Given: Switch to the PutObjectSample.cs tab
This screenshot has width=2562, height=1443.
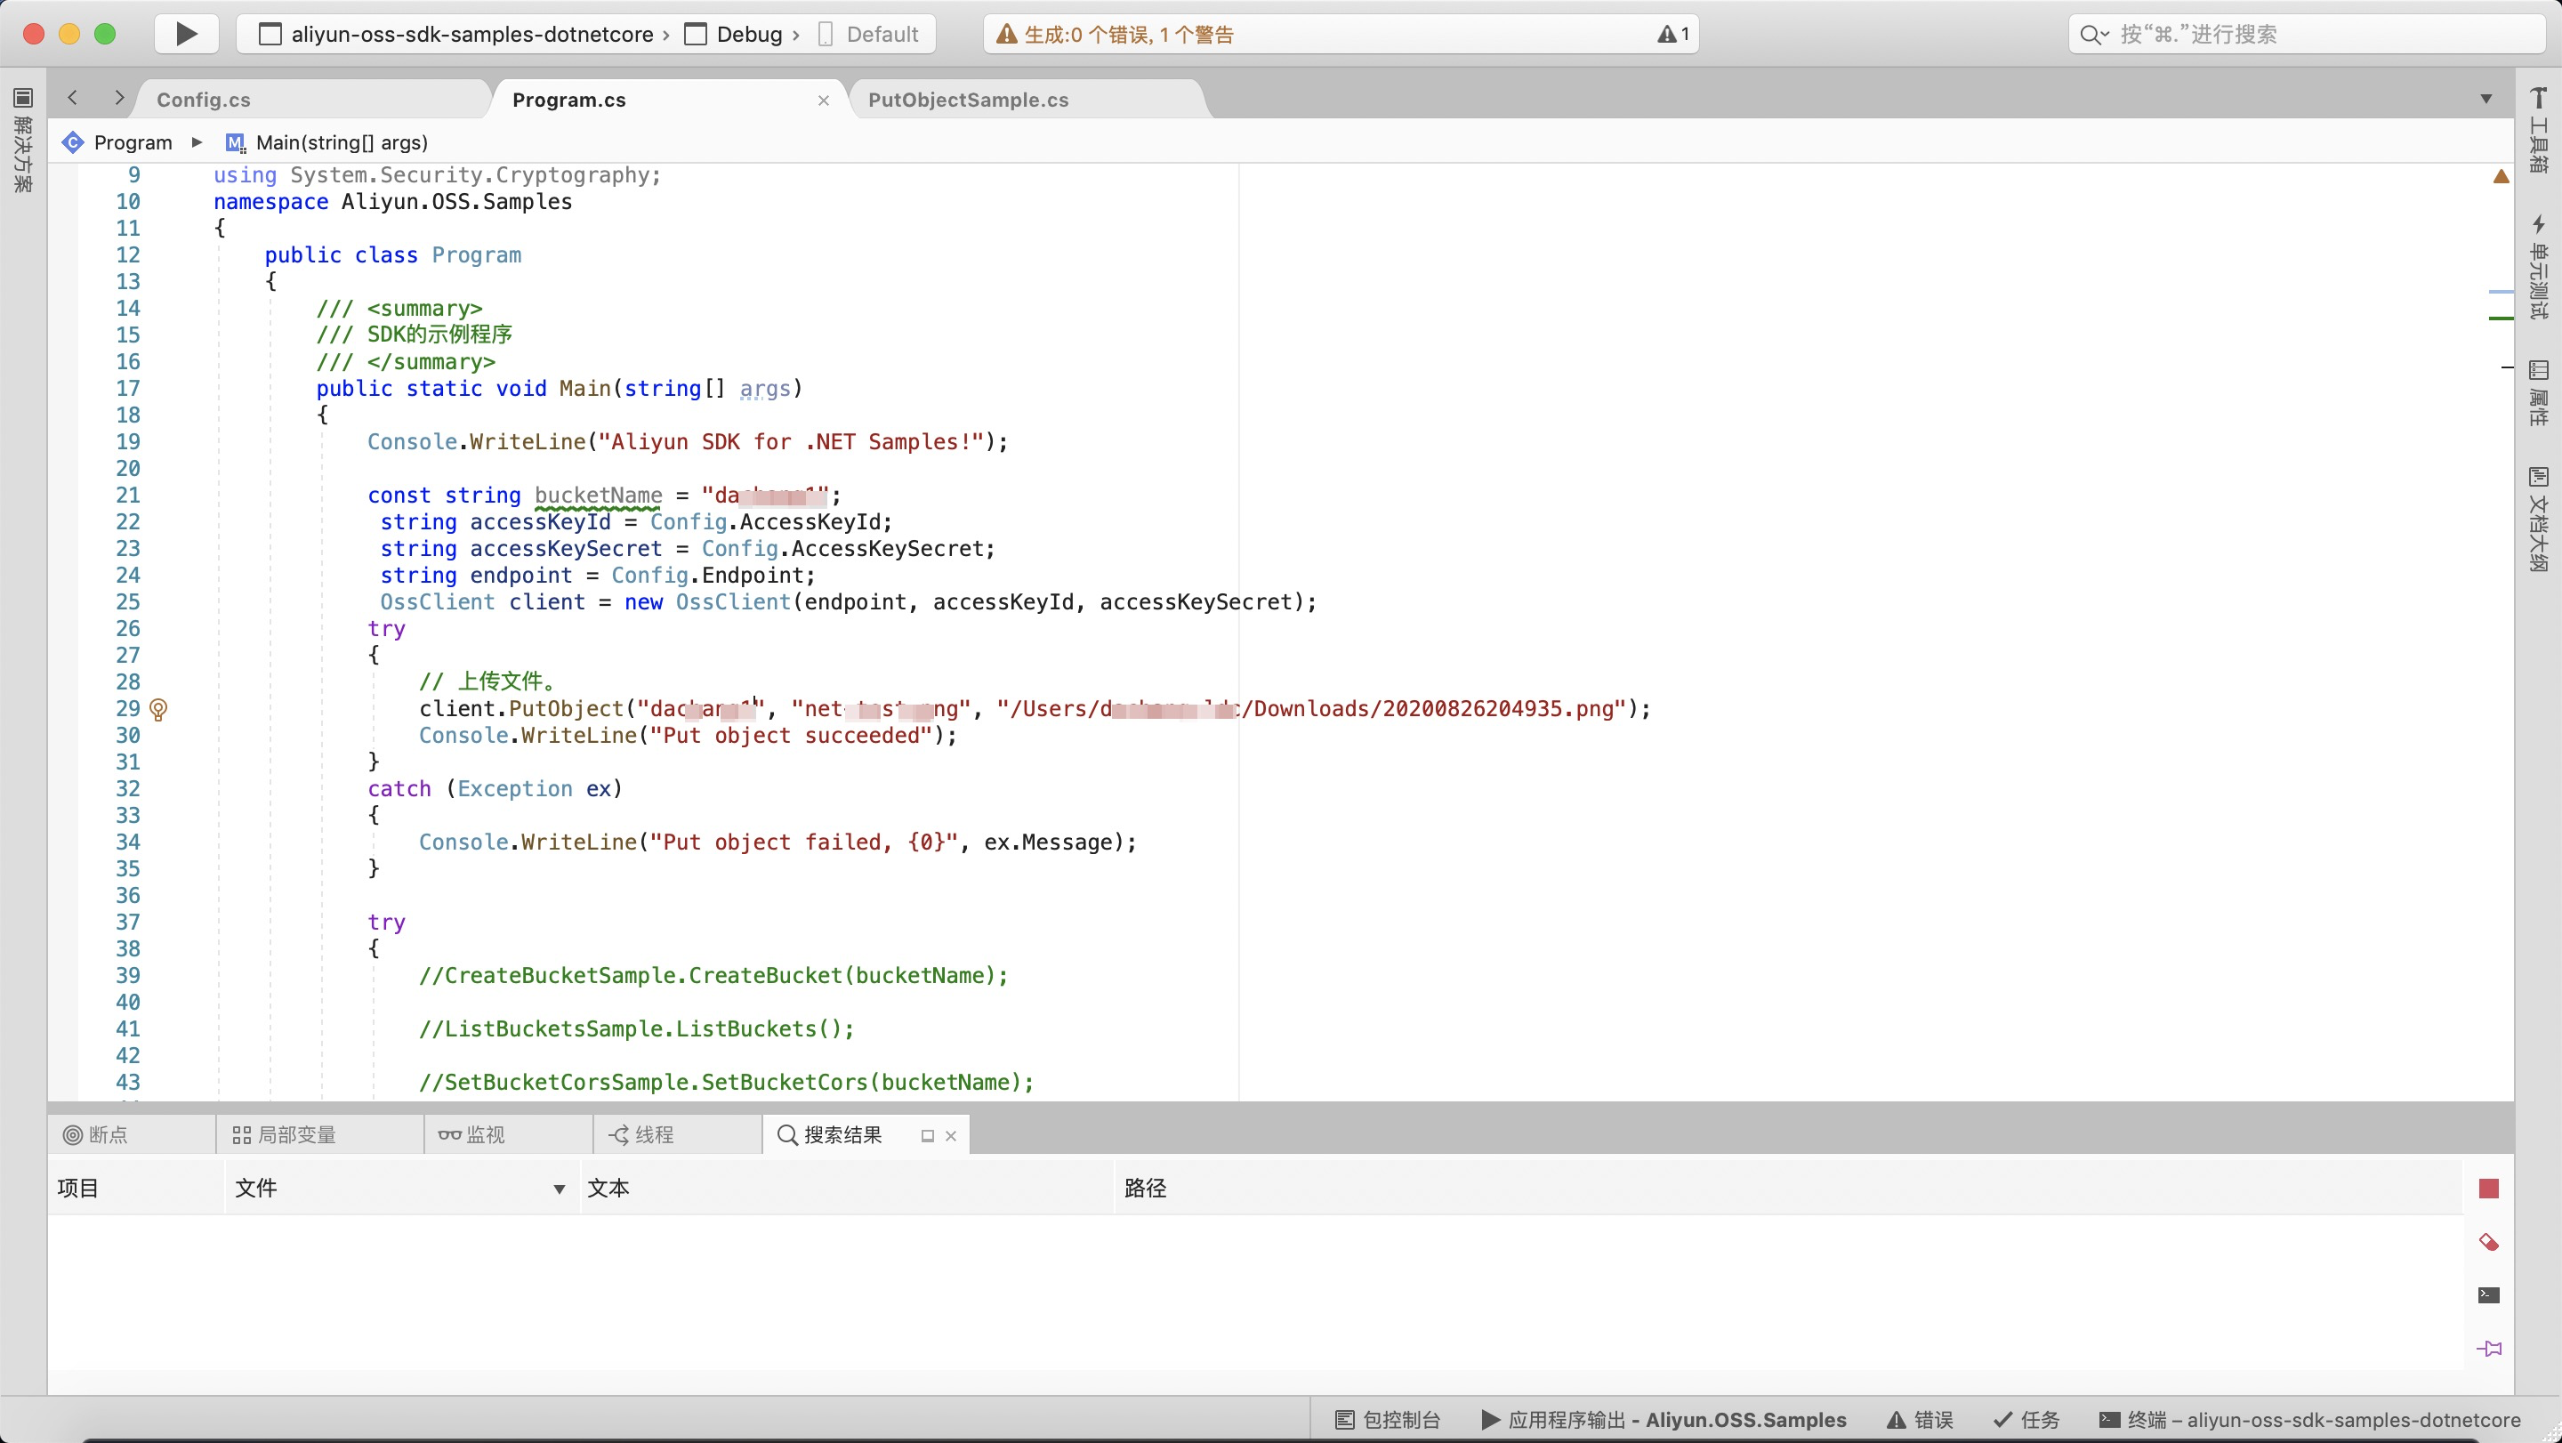Looking at the screenshot, I should pos(968,100).
